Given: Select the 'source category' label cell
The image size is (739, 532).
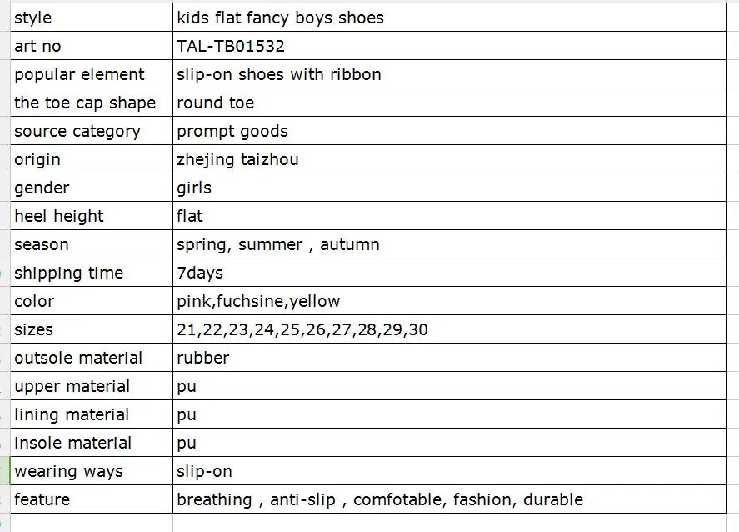Looking at the screenshot, I should tap(77, 131).
